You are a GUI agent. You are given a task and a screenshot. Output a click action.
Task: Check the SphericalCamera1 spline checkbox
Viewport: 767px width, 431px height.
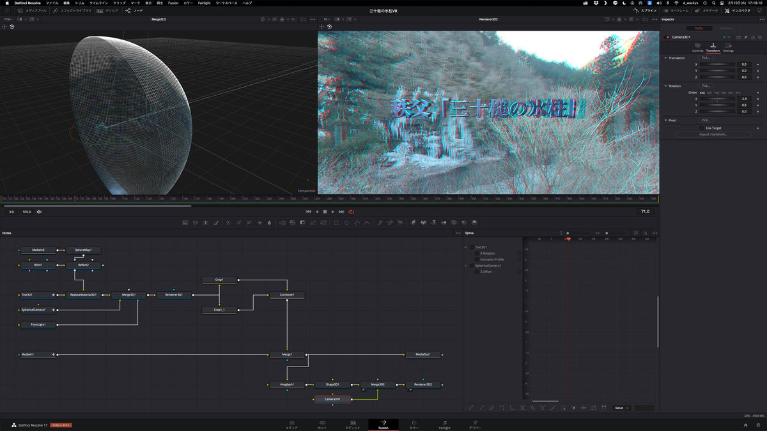(x=472, y=266)
